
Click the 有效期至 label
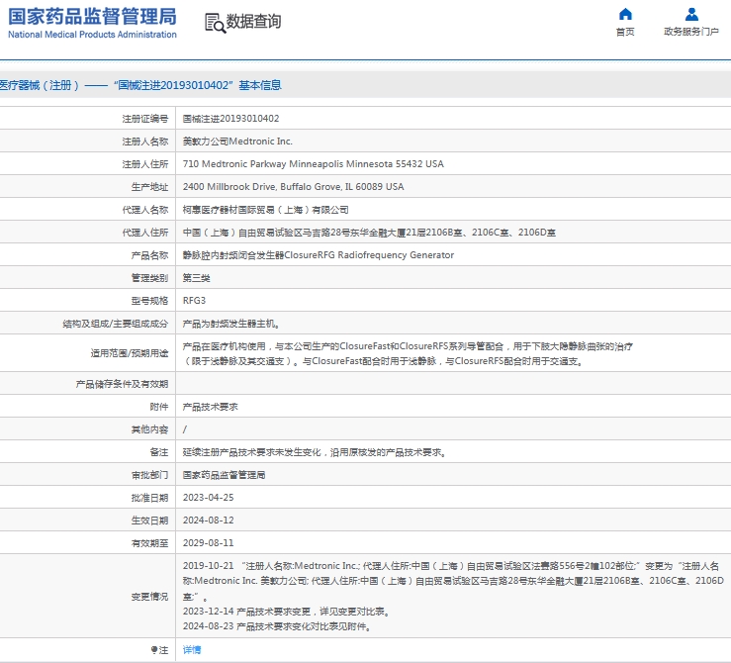point(149,543)
